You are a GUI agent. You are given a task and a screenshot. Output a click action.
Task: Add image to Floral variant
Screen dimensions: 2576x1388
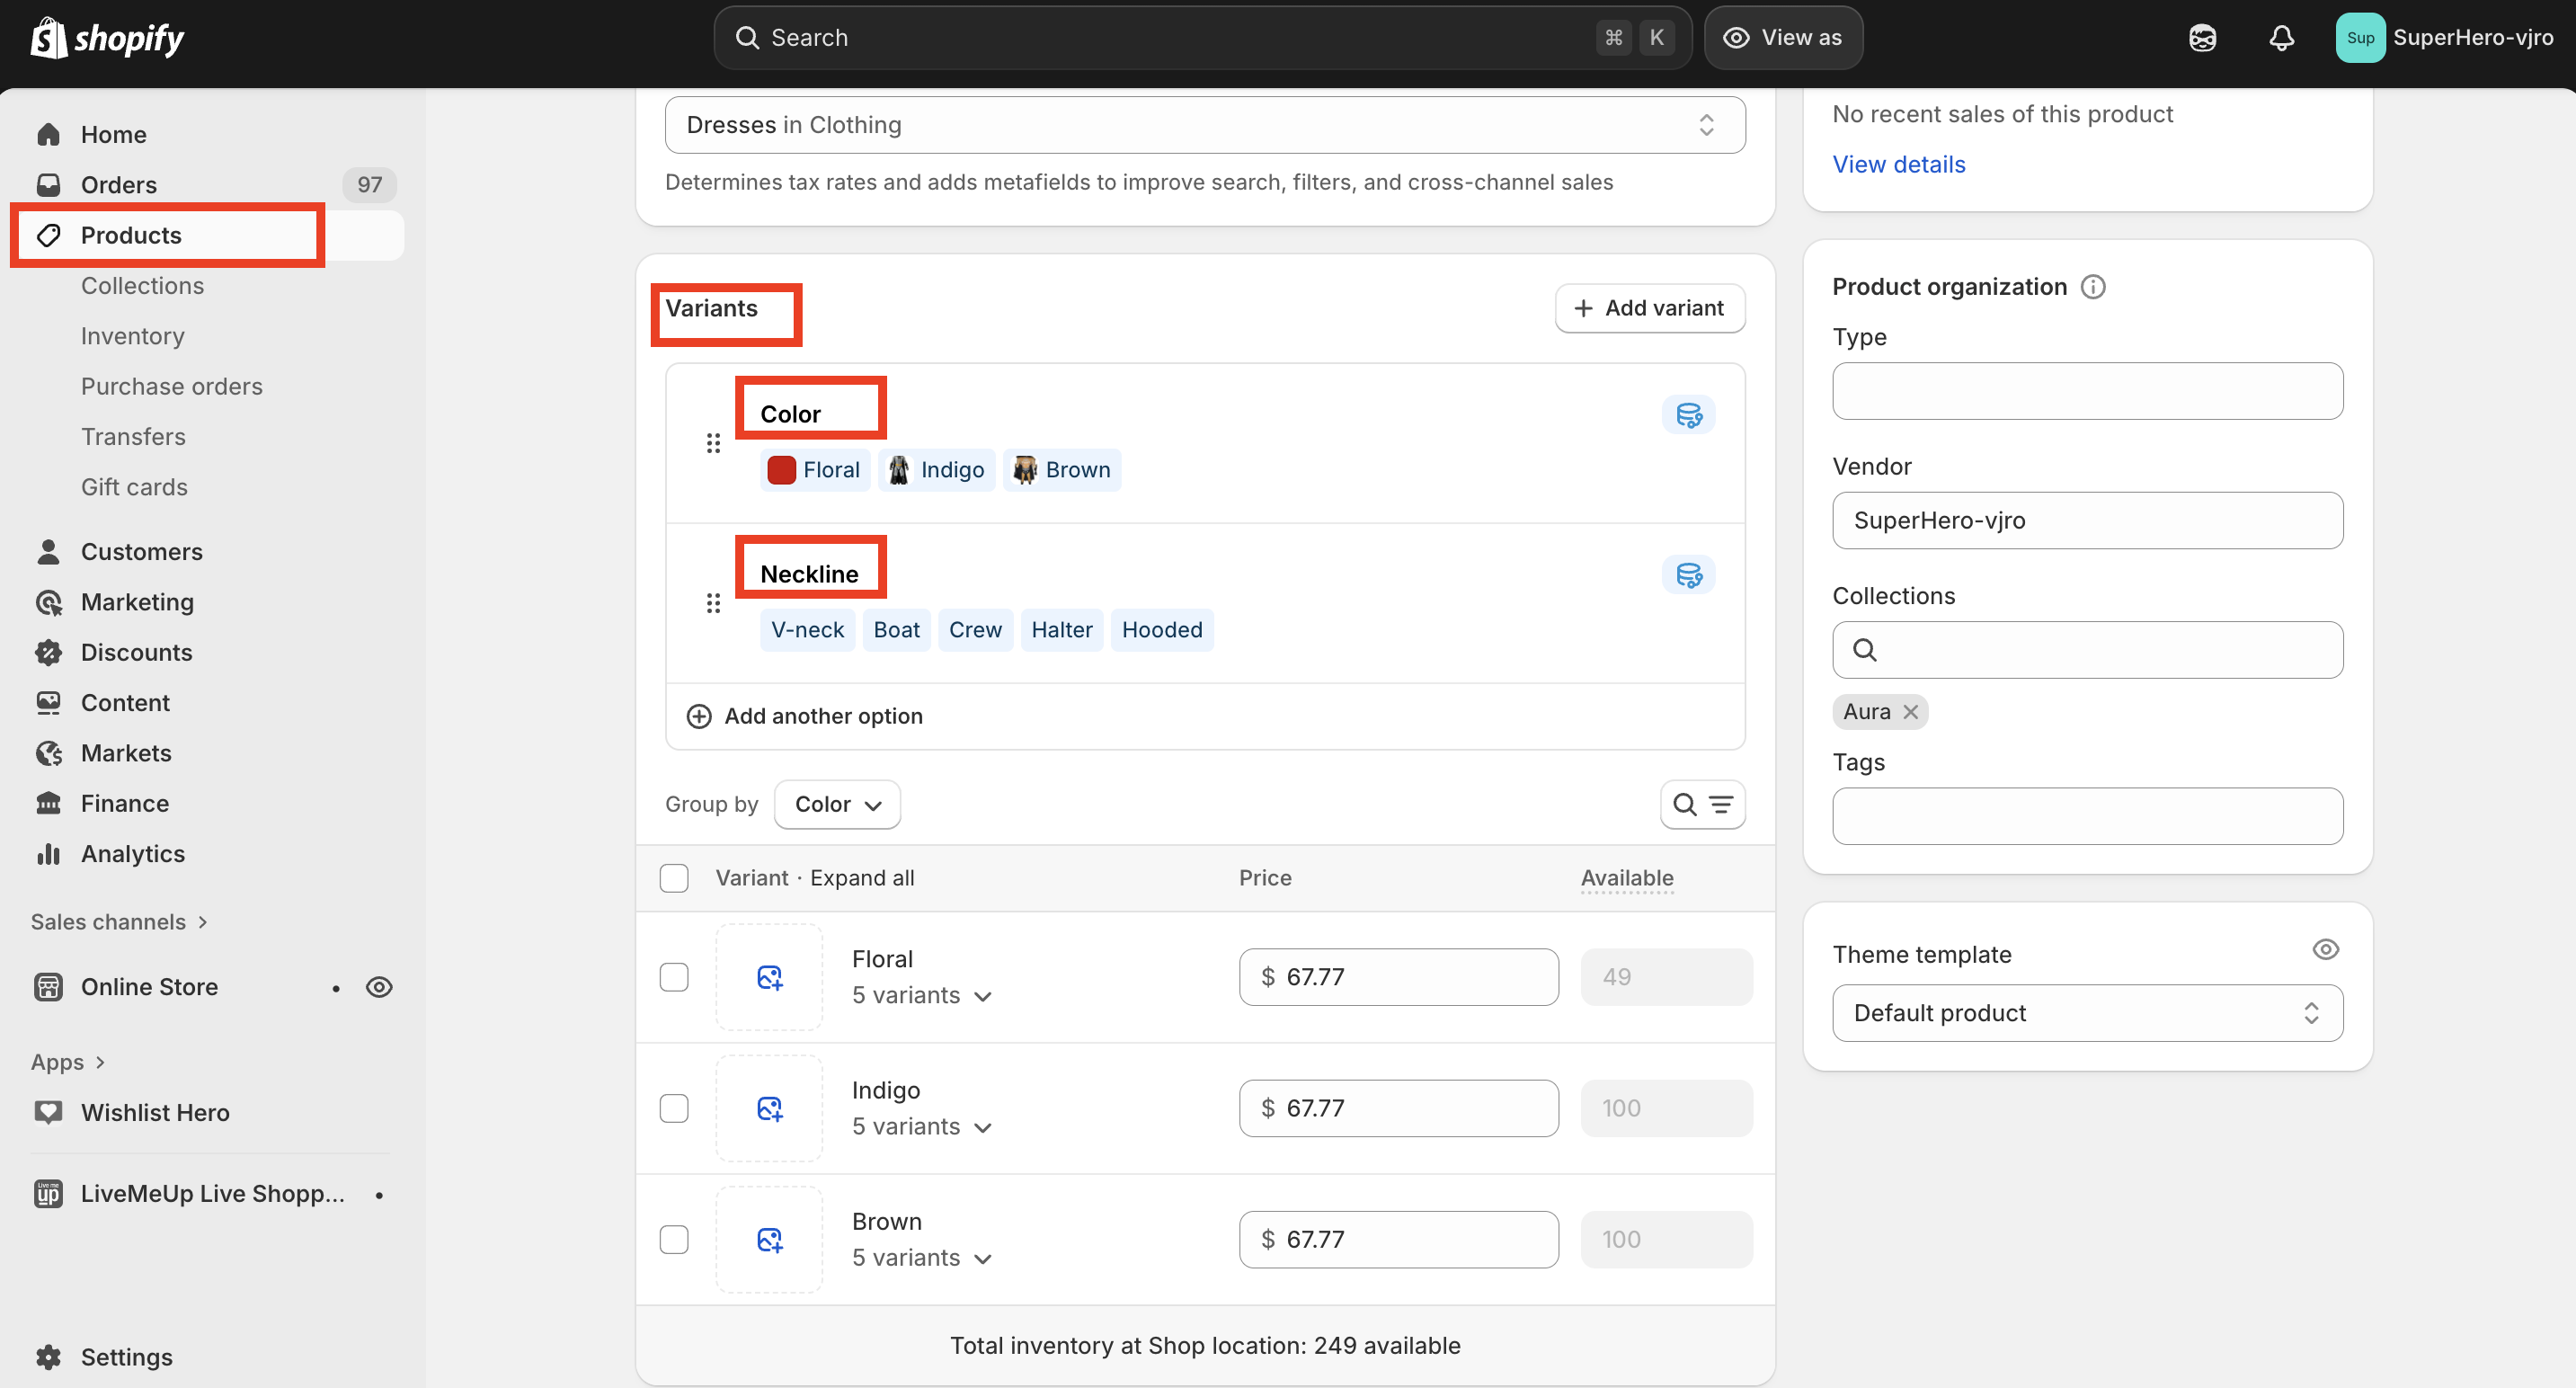(769, 977)
